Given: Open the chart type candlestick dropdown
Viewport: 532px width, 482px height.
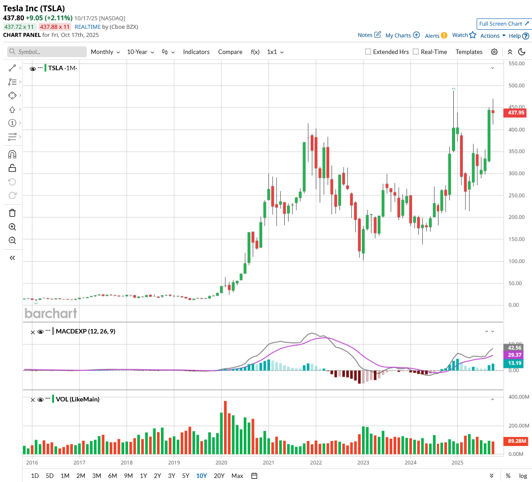Looking at the screenshot, I should pyautogui.click(x=168, y=52).
